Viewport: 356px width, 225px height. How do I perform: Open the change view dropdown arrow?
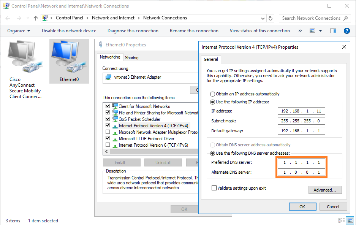click(320, 31)
